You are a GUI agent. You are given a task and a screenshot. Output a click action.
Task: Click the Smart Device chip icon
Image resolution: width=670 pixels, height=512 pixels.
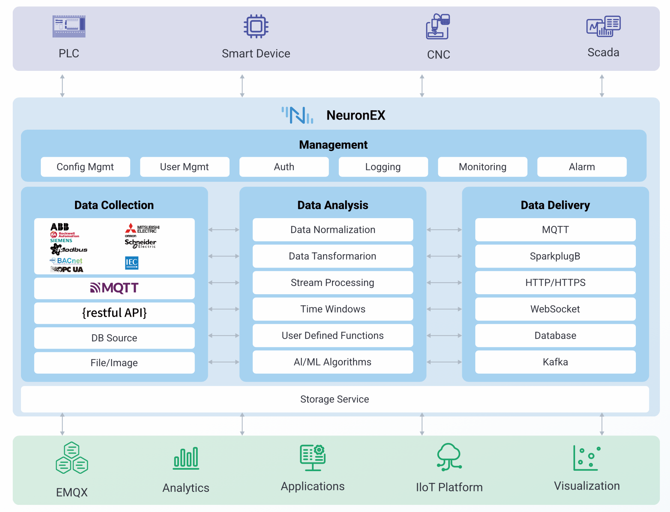tap(256, 26)
